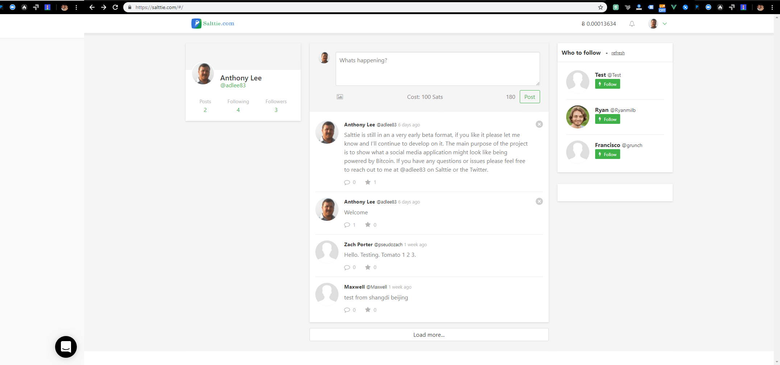Follow Francisco @grunch
This screenshot has width=780, height=365.
point(607,154)
